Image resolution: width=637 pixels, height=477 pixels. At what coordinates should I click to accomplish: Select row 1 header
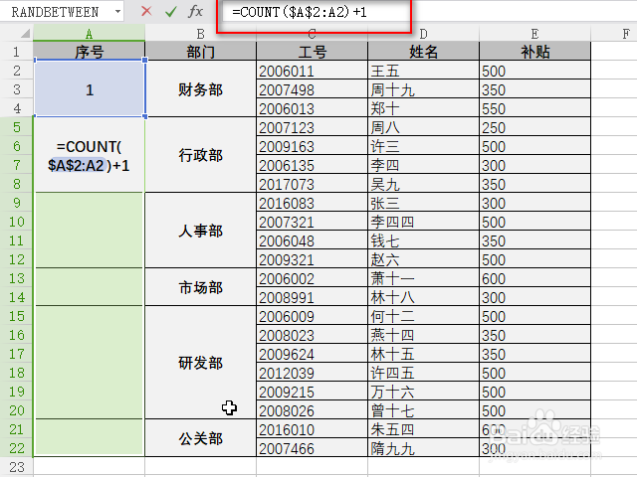click(16, 52)
